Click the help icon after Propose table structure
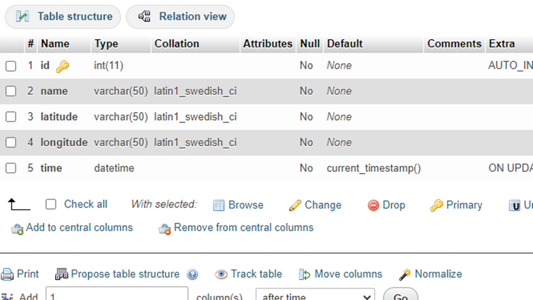 192,274
